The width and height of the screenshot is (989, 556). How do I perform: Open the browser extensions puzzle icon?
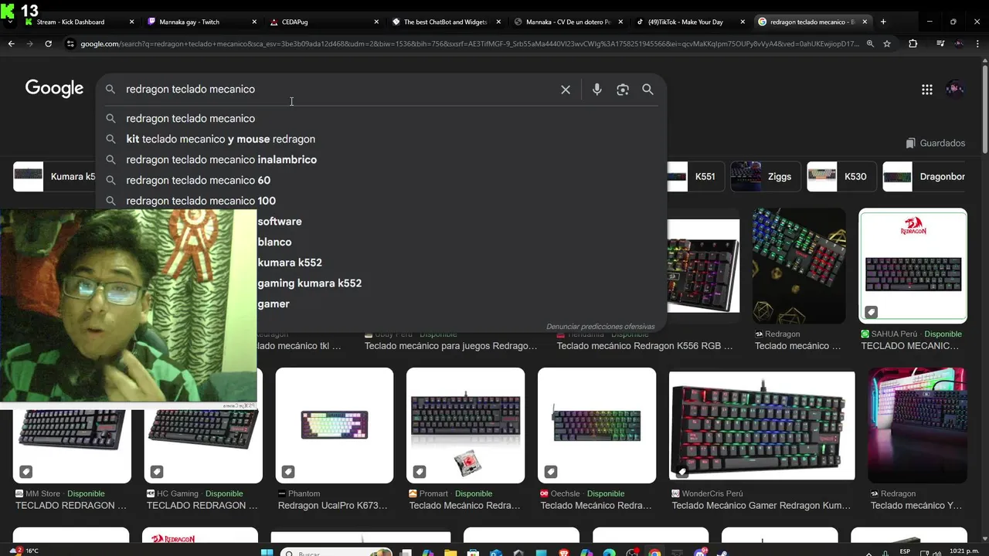coord(913,44)
